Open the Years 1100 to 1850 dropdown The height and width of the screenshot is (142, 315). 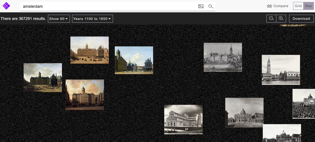click(92, 19)
